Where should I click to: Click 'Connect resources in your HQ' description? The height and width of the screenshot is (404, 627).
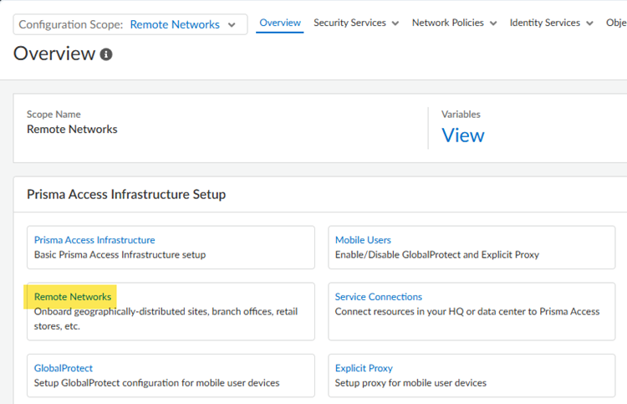click(467, 312)
